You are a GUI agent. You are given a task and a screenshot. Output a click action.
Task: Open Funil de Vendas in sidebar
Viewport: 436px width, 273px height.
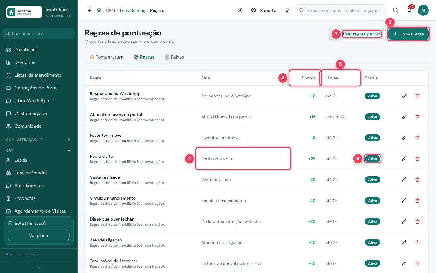pos(38,173)
